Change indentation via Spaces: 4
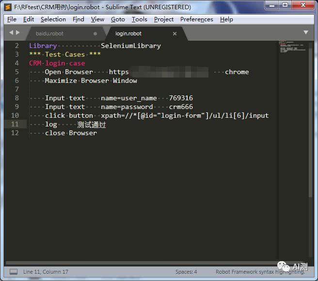Screen dimensions: 318x281 [x=186, y=272]
